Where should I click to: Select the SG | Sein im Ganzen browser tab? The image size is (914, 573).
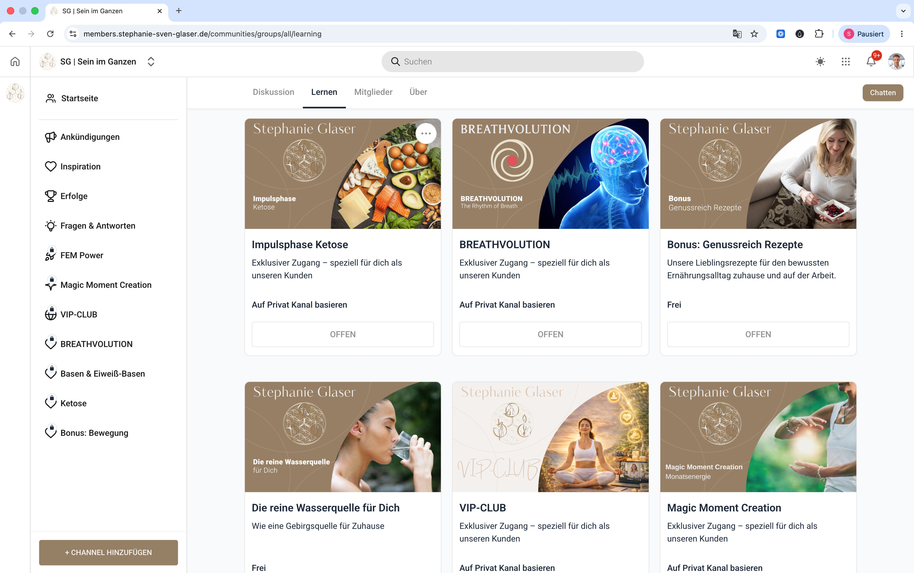[x=107, y=11]
